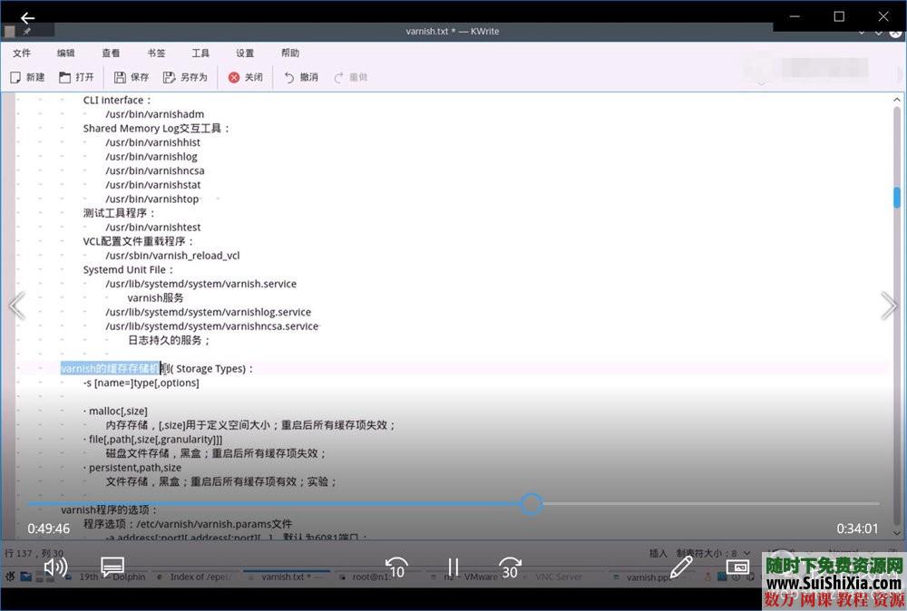
Task: Open the 设置 (Settings) menu
Action: click(x=245, y=53)
